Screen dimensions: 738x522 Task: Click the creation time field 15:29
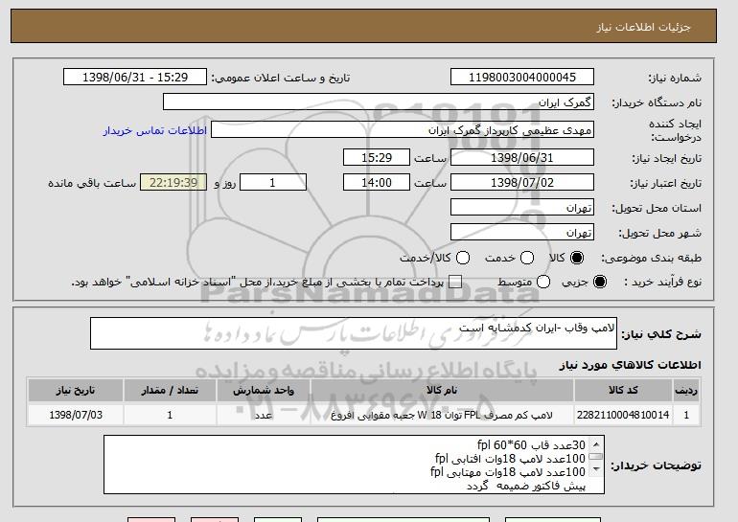click(377, 157)
